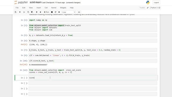Run the current cell
Image resolution: width=172 pixels, height=97 pixels.
[x=46, y=12]
